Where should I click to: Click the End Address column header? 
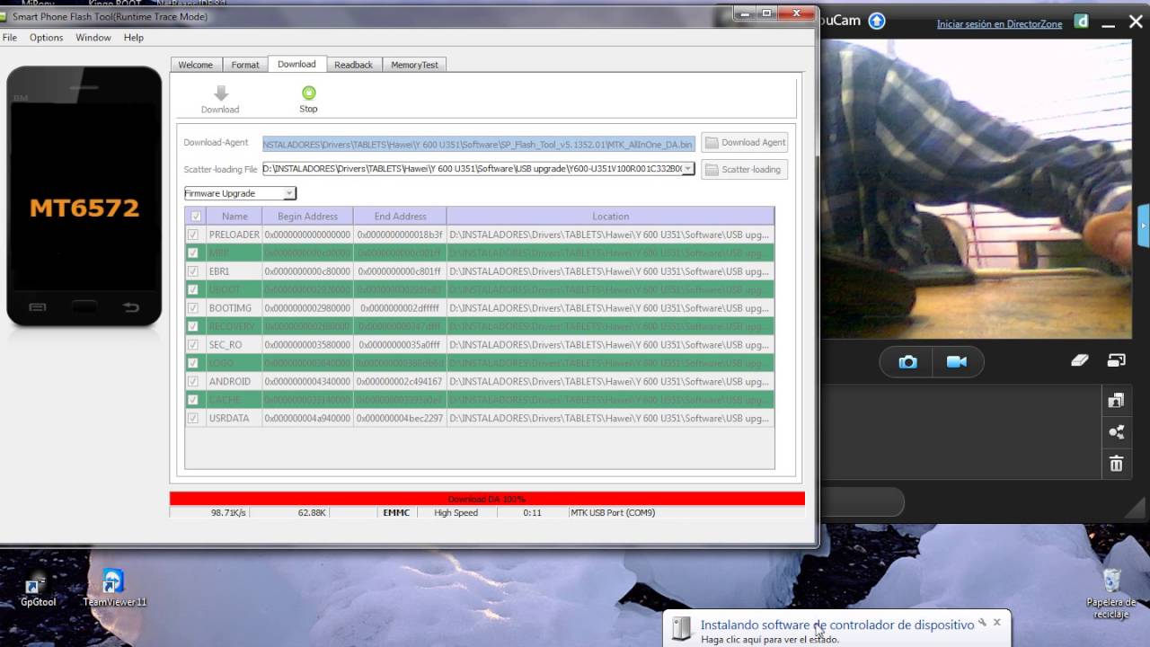(x=400, y=216)
